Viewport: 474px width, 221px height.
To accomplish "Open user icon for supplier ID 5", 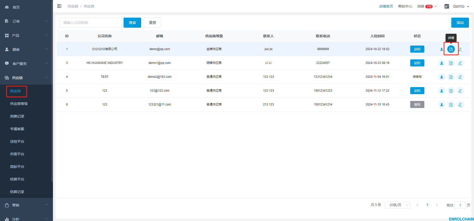I will click(441, 91).
